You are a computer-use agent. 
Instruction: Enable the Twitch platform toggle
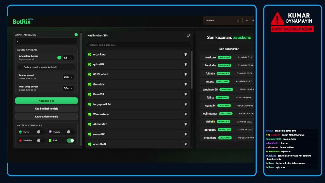[70, 132]
